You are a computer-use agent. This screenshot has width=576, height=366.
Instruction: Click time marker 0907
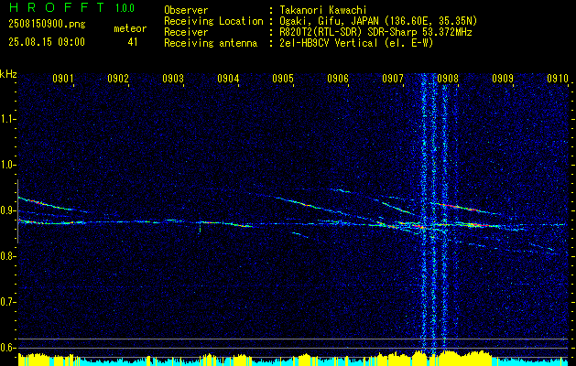(393, 78)
